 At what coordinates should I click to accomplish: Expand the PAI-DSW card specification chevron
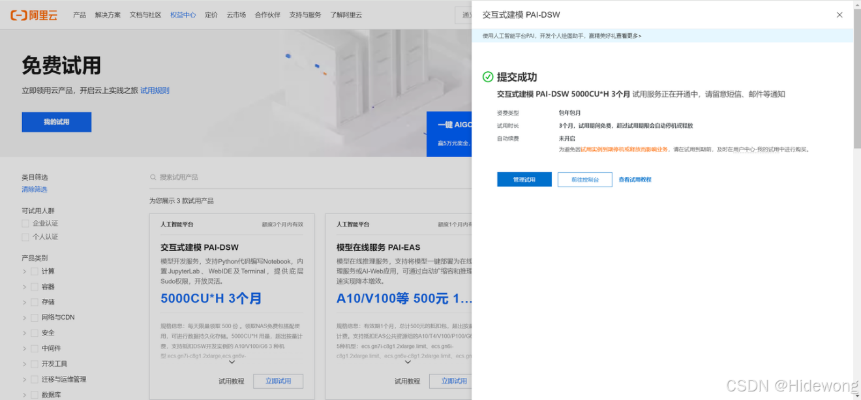232,362
